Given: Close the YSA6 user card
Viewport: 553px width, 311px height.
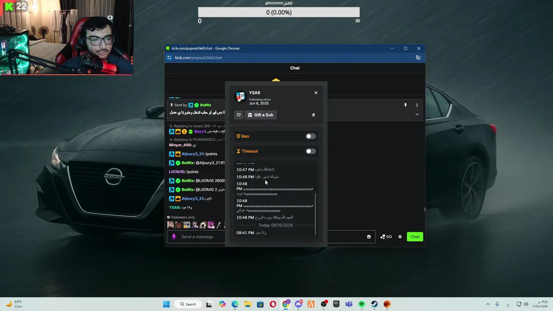Looking at the screenshot, I should pos(316,93).
